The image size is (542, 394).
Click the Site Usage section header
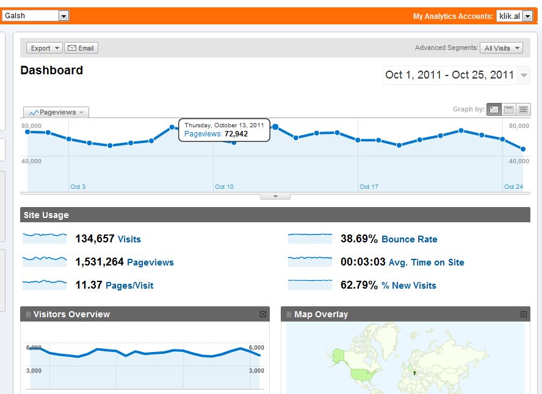tap(275, 214)
